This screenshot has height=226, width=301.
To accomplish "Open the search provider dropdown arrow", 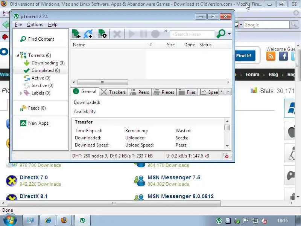I will [x=229, y=34].
